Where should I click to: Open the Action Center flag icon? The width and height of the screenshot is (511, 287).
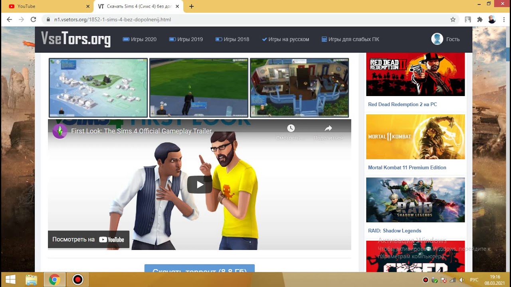(444, 280)
